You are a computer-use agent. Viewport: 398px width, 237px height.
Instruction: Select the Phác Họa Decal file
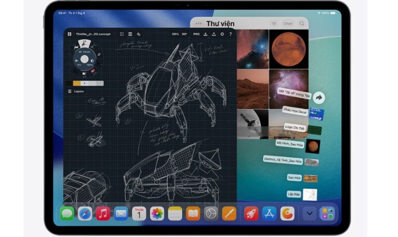click(x=295, y=111)
